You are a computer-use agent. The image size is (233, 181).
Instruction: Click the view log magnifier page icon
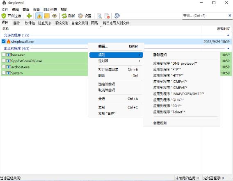click(x=99, y=16)
